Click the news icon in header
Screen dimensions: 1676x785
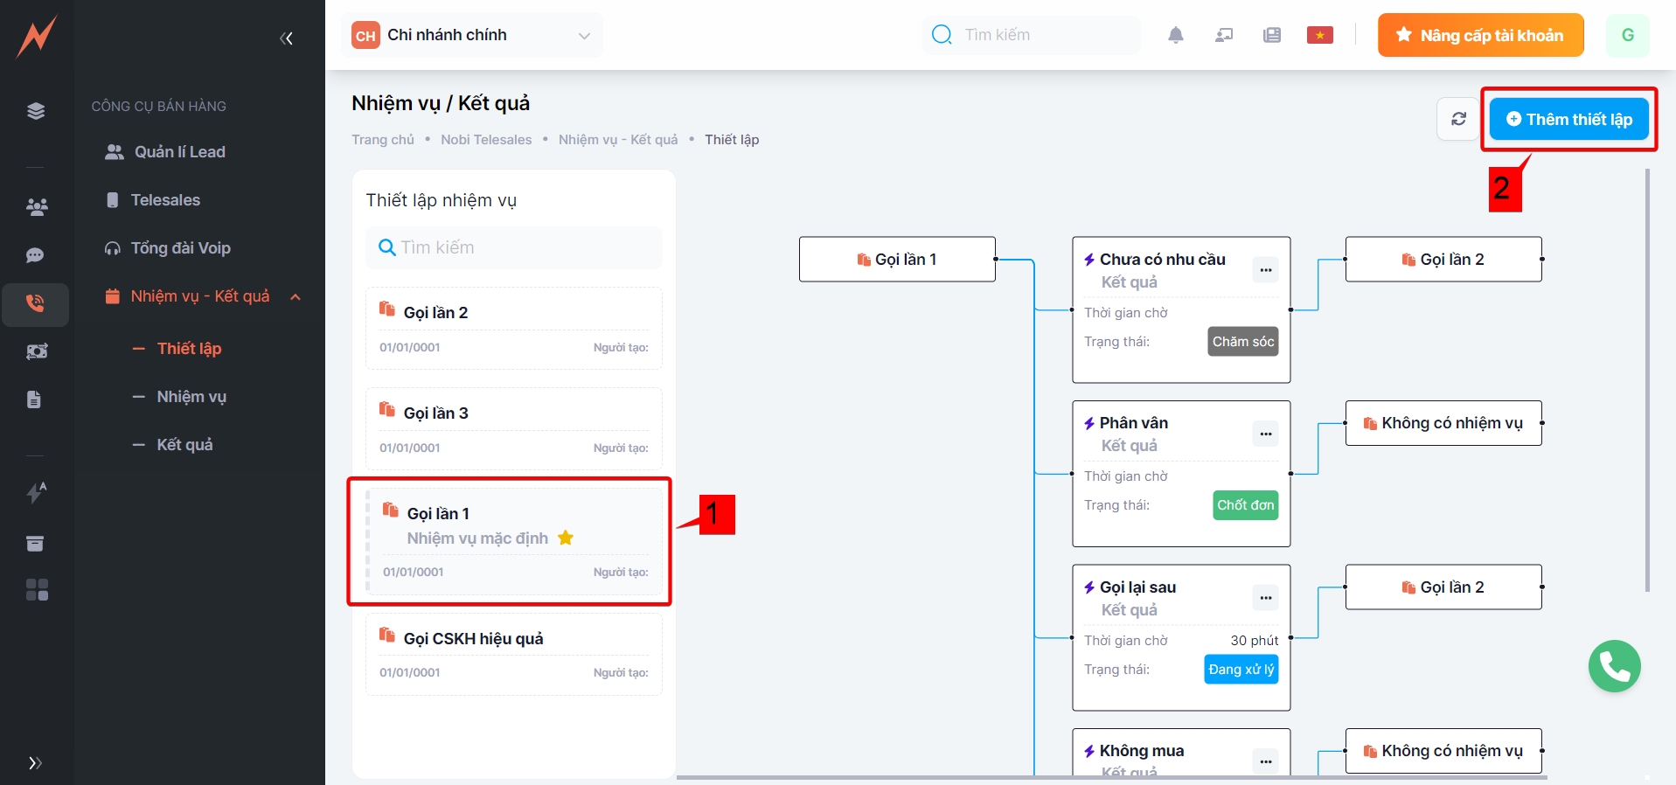click(x=1271, y=35)
